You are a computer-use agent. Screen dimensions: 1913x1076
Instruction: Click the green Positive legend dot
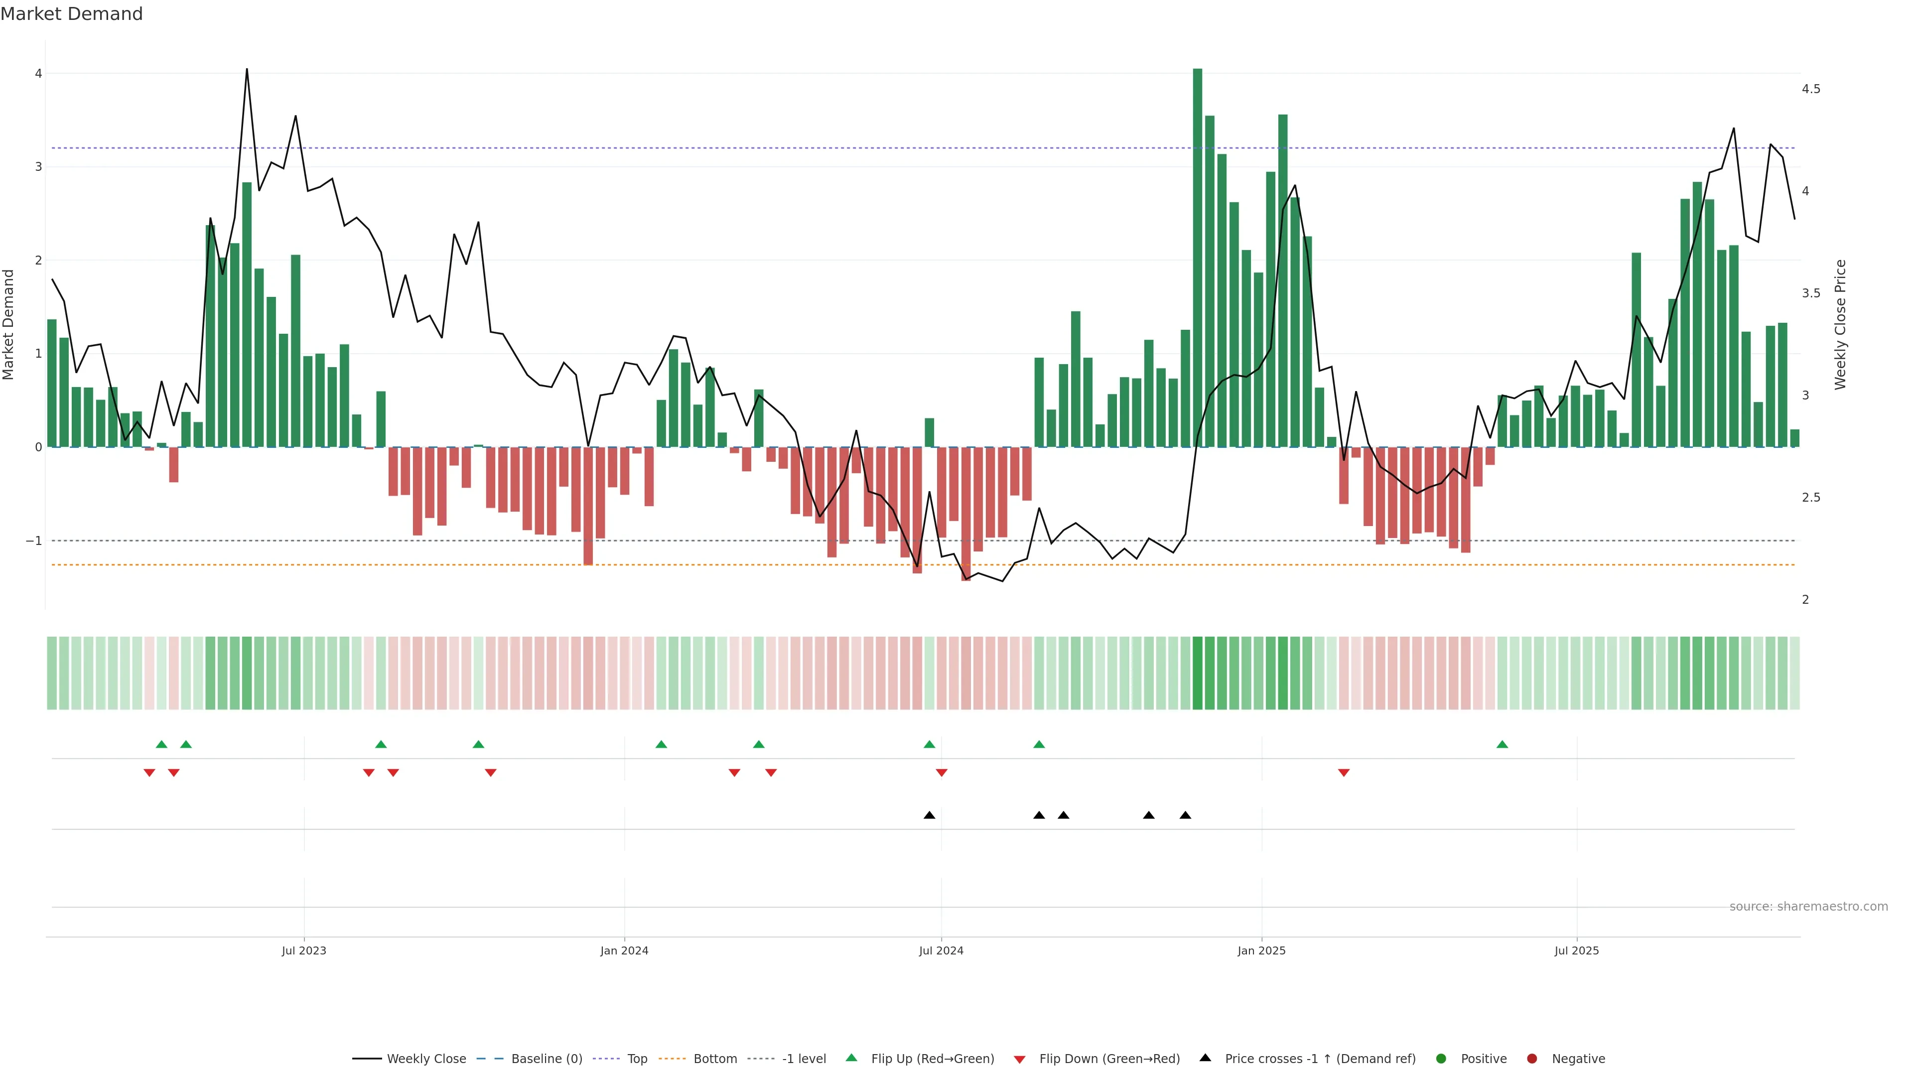[1441, 1059]
